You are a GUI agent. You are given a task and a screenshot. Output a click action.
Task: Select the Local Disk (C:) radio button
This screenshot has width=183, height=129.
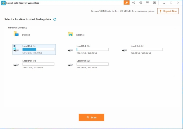14,46
